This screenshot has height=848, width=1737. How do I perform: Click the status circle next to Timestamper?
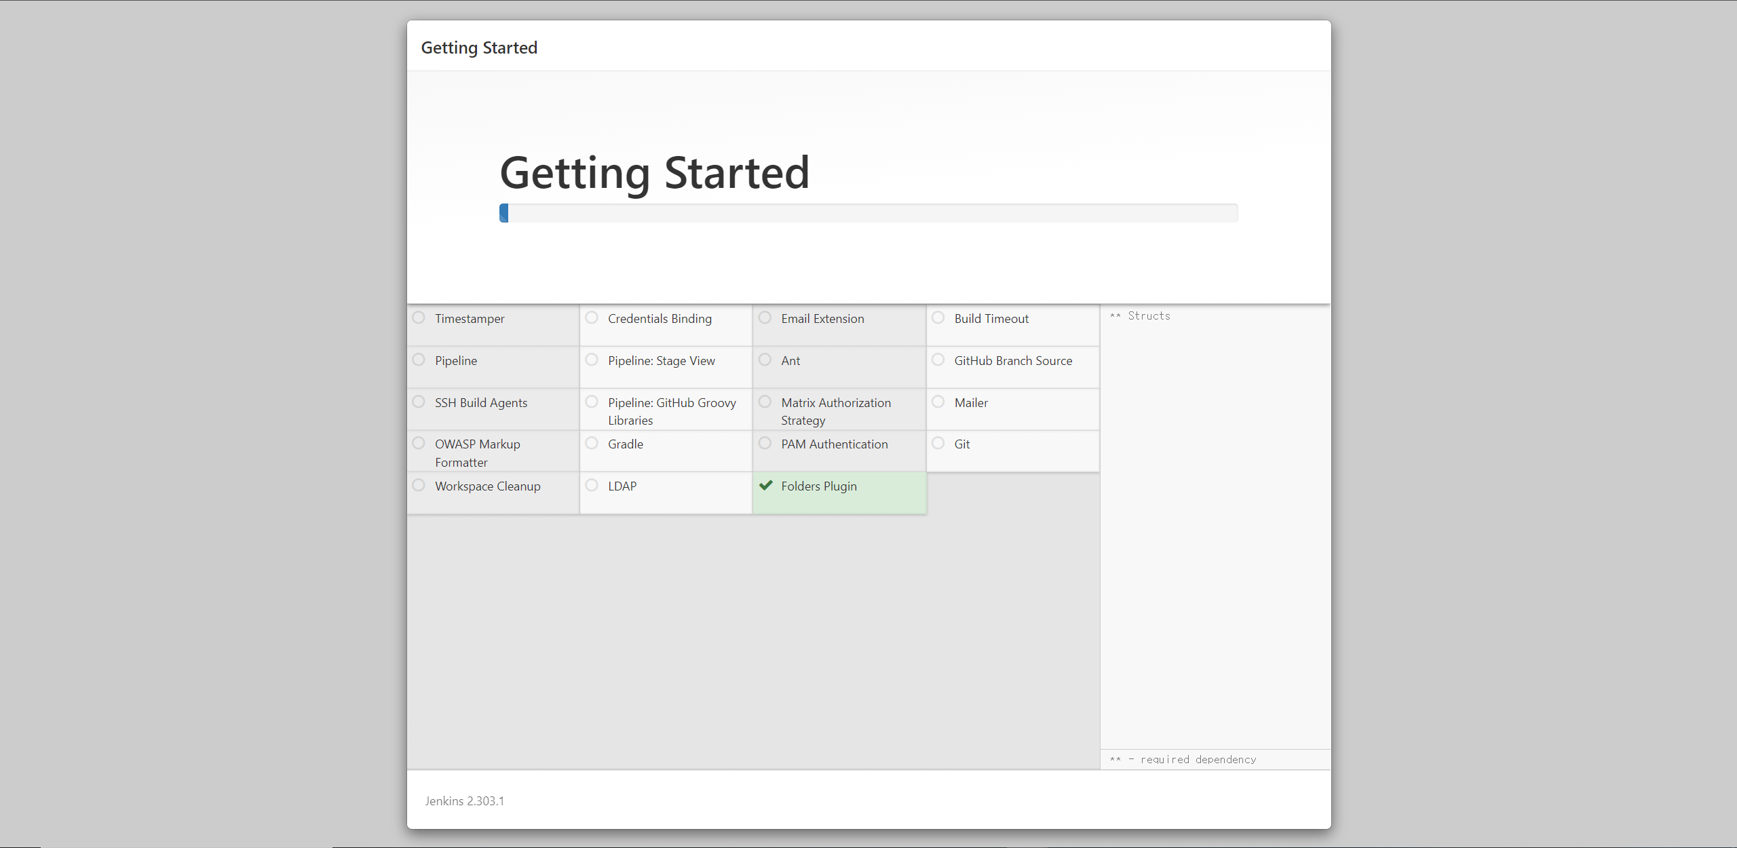419,317
